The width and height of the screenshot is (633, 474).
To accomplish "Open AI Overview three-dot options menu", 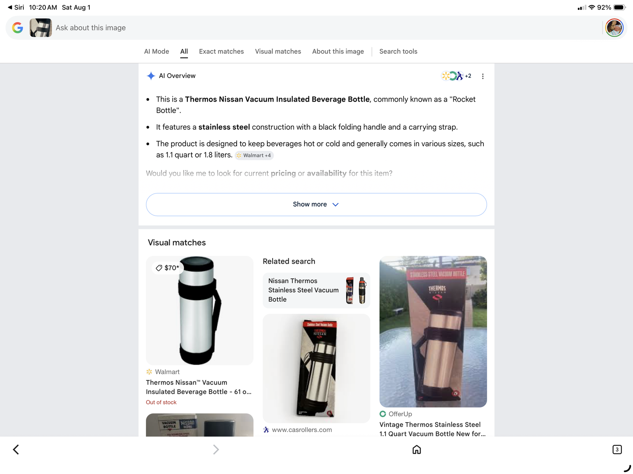I will 483,76.
